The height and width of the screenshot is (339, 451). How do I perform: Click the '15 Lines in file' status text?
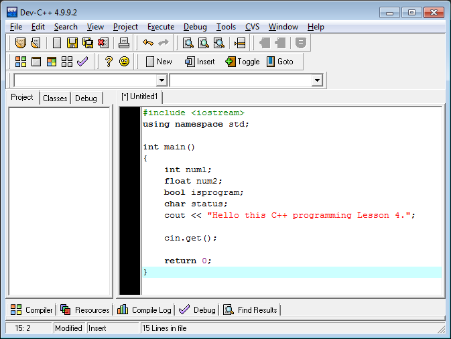[x=165, y=328]
